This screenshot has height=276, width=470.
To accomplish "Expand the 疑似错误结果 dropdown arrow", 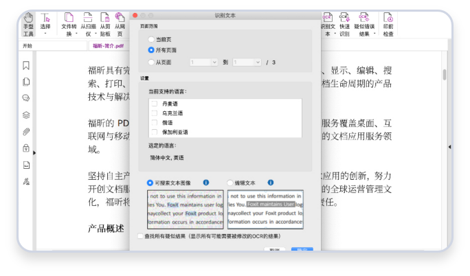I will pos(374,34).
